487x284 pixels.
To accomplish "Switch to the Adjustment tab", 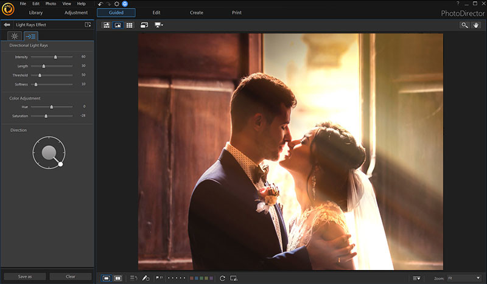I will 76,12.
